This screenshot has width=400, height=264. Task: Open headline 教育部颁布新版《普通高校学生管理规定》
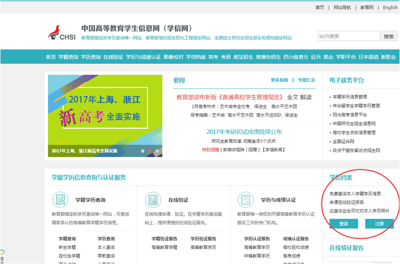pos(230,97)
